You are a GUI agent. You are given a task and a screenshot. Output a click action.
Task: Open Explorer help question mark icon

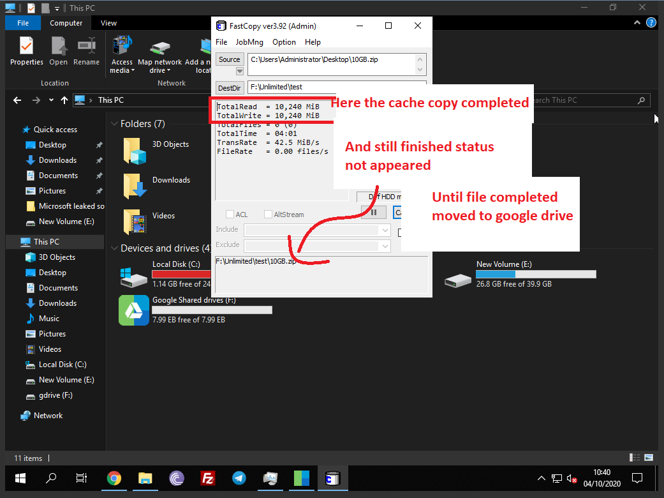651,23
